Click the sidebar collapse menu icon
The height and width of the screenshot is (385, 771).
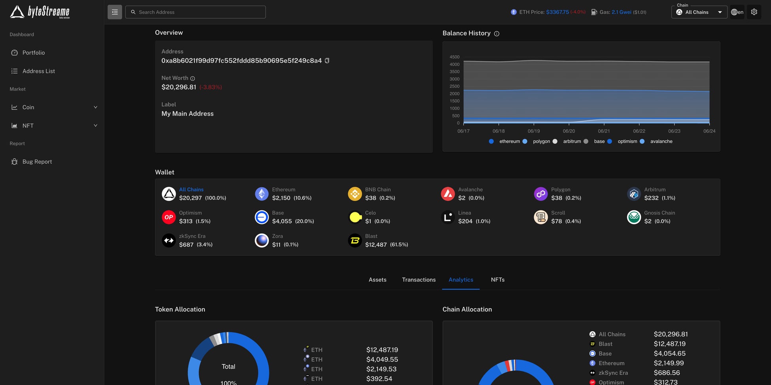coord(115,12)
